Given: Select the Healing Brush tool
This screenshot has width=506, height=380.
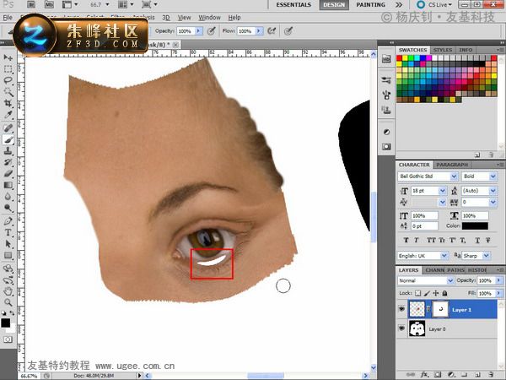Looking at the screenshot, I should (8, 128).
